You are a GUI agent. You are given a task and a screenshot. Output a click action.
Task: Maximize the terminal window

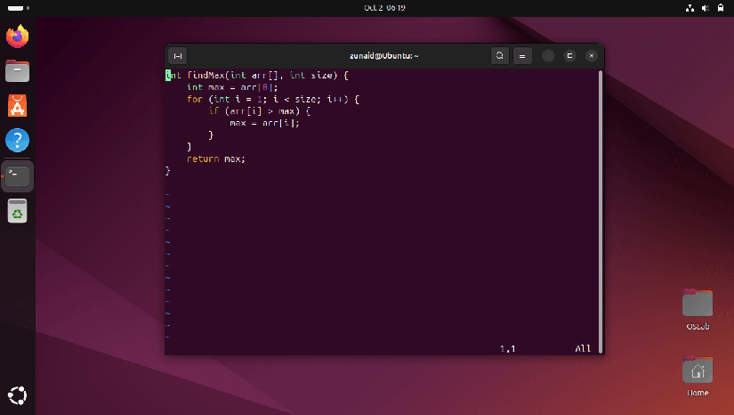pyautogui.click(x=569, y=56)
